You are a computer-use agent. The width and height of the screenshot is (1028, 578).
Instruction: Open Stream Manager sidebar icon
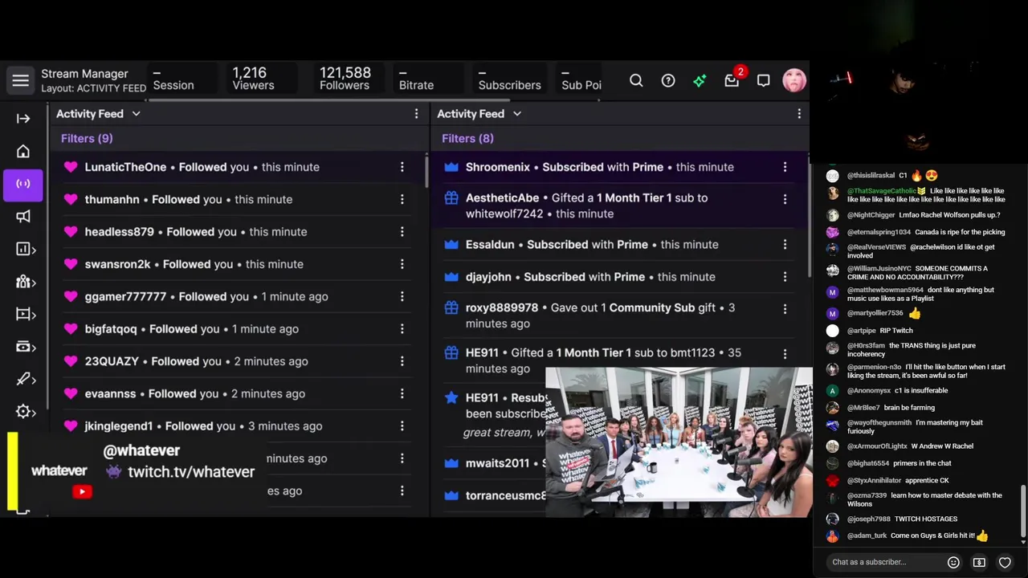[23, 184]
